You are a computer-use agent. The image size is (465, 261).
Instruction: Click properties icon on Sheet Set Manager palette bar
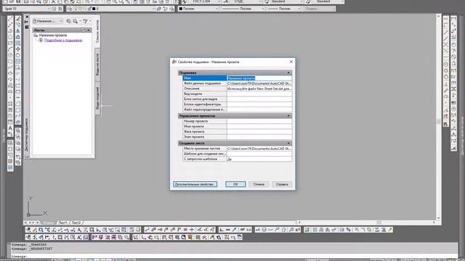27,27
